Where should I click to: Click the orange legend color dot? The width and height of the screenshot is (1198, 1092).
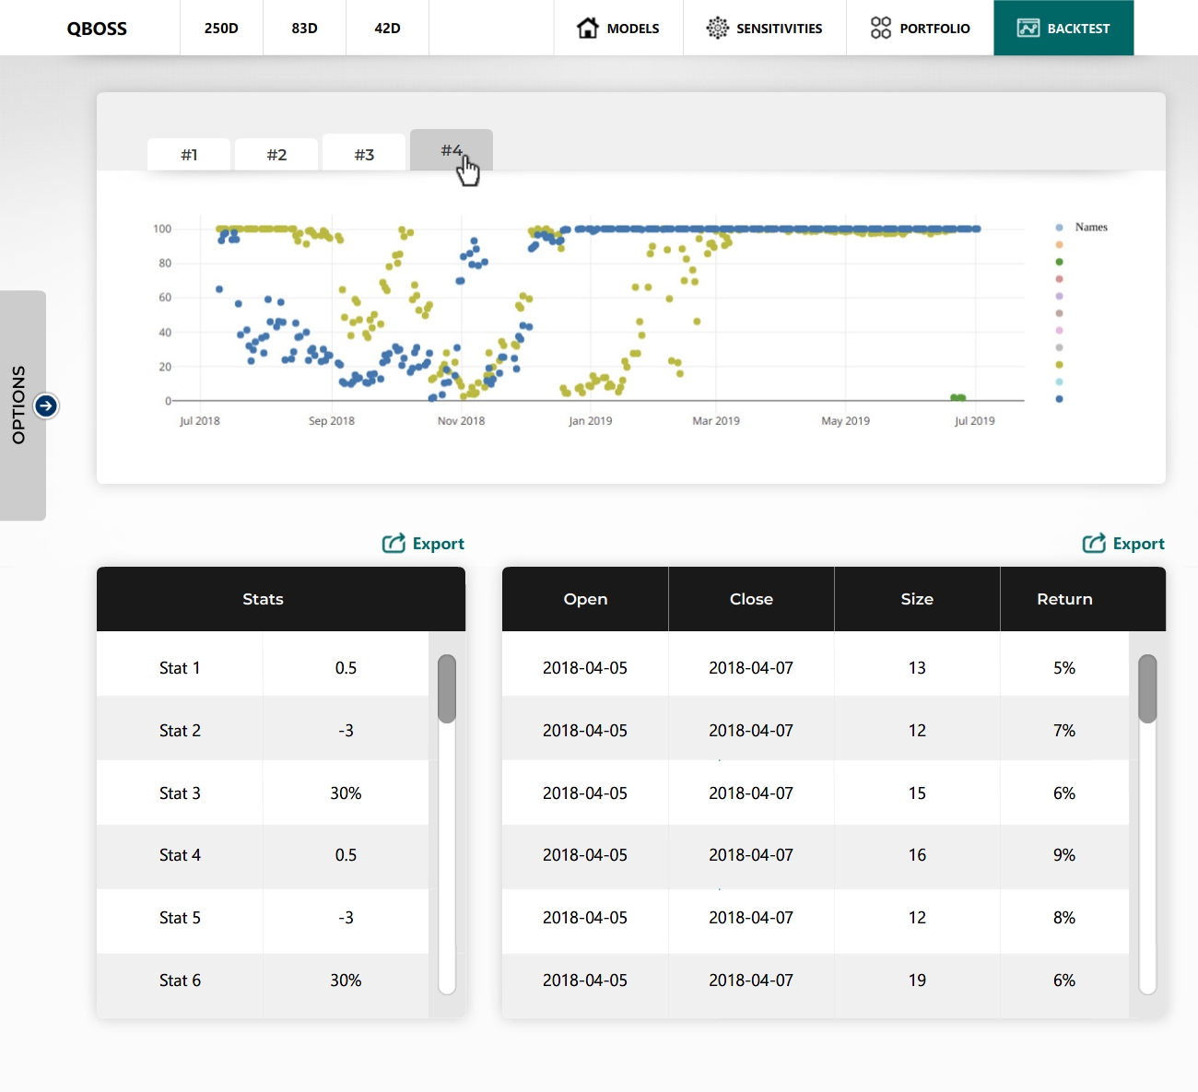click(x=1059, y=244)
